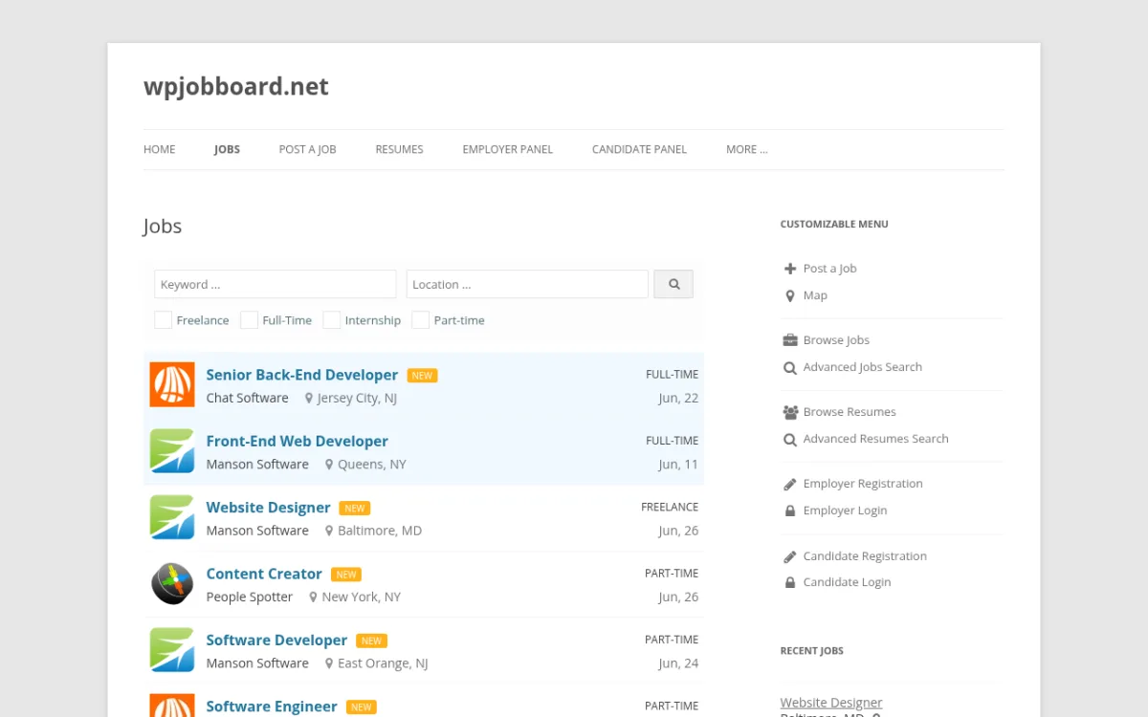The height and width of the screenshot is (717, 1148).
Task: Go to the HOME menu item
Action: 160,149
